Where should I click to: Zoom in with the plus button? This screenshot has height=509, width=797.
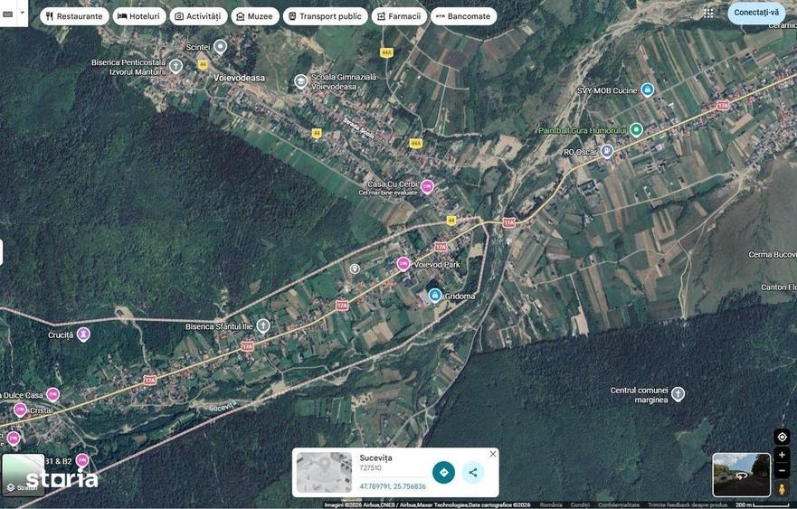pyautogui.click(x=782, y=455)
